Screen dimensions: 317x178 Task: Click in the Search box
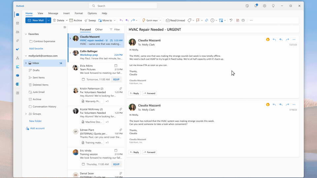point(123,6)
